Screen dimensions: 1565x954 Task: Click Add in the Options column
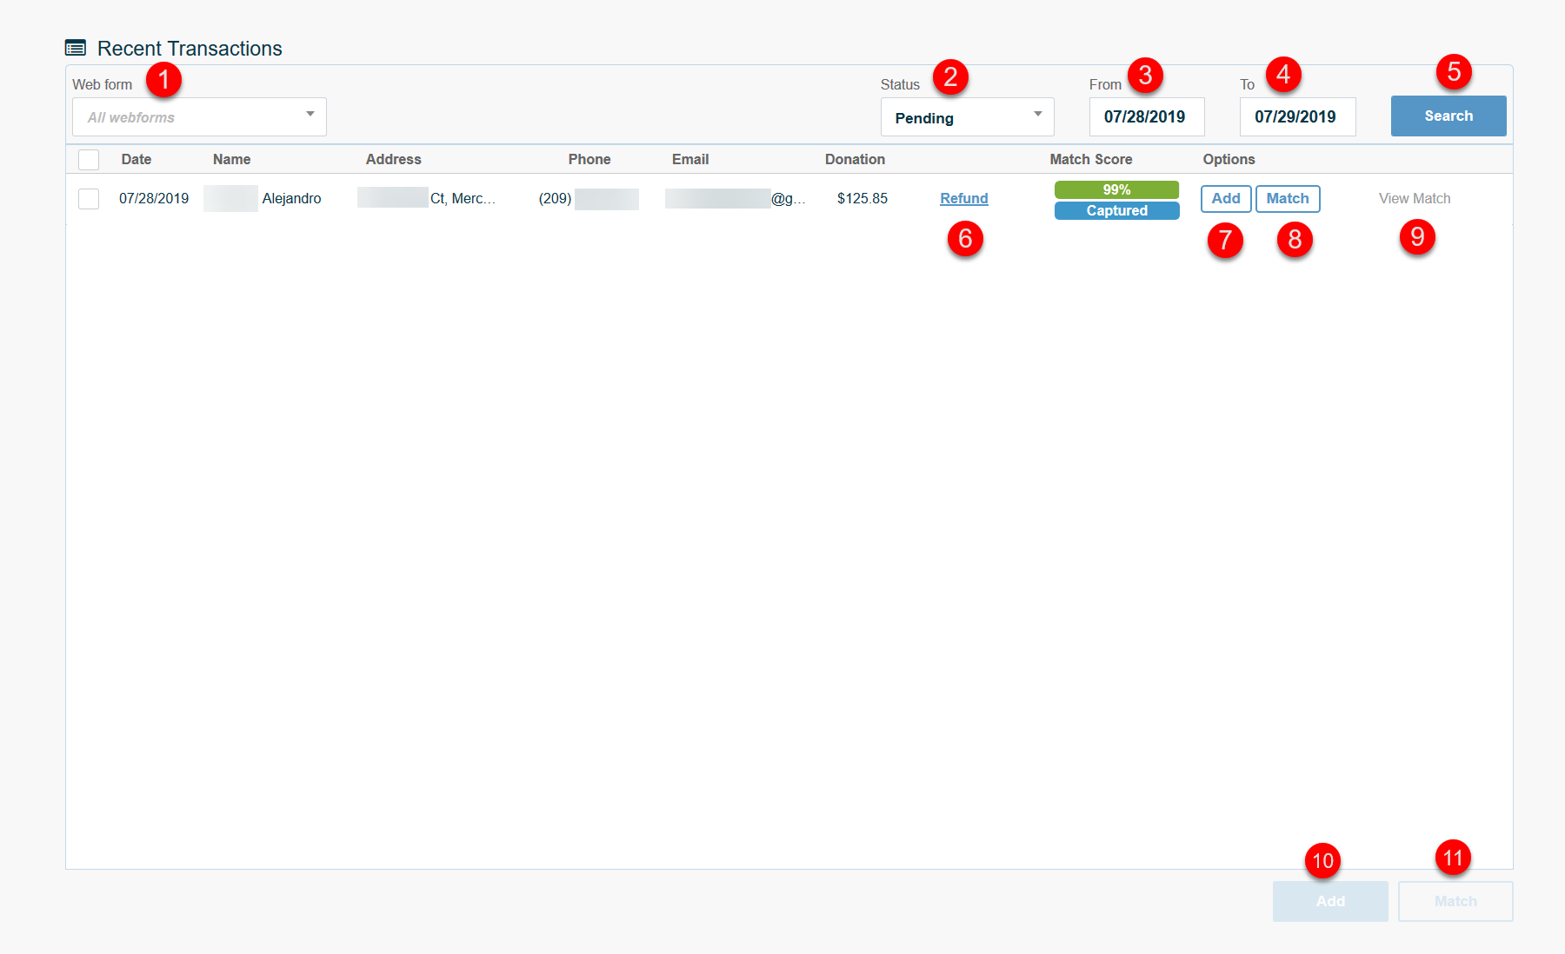click(1226, 198)
